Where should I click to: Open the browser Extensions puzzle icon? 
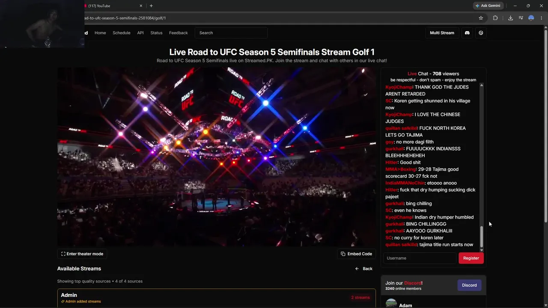tap(495, 18)
